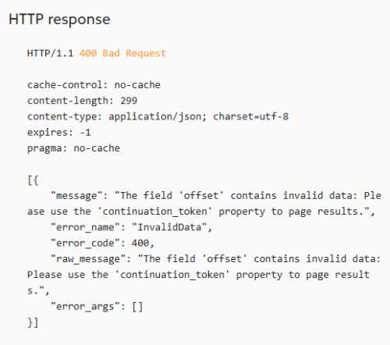Click the "InvalidData" value

(169, 227)
